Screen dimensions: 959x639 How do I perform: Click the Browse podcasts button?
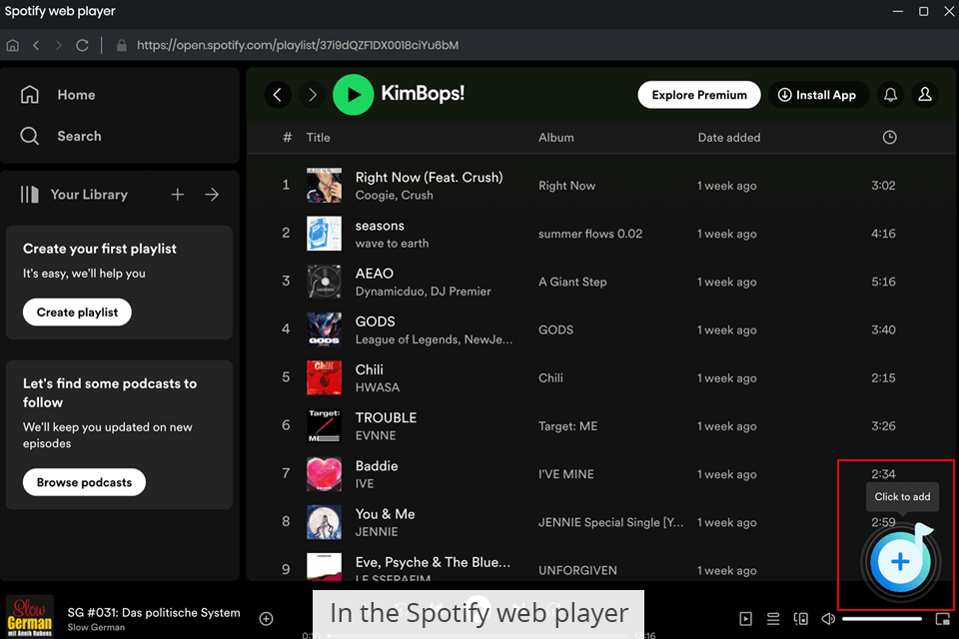click(x=84, y=482)
